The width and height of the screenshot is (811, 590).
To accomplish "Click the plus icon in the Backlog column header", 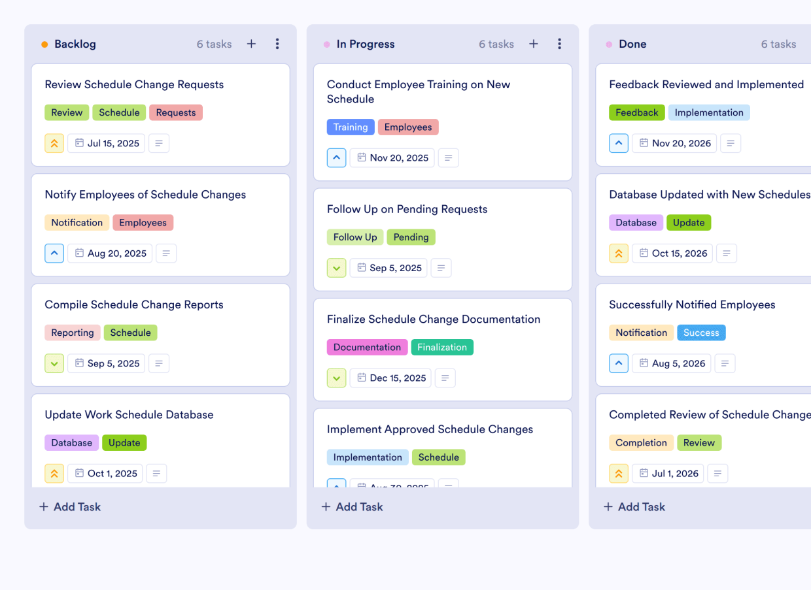I will point(251,44).
